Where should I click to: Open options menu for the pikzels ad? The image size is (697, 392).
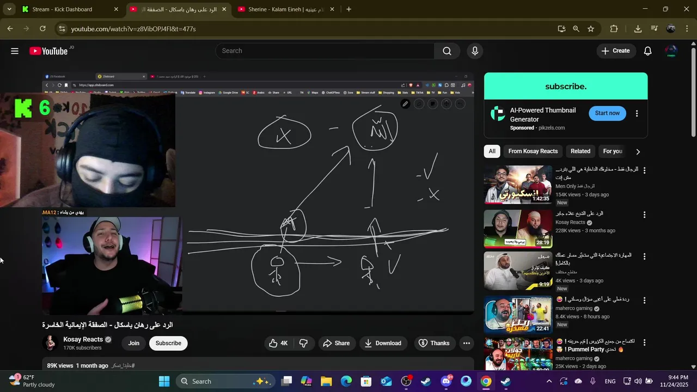point(637,113)
